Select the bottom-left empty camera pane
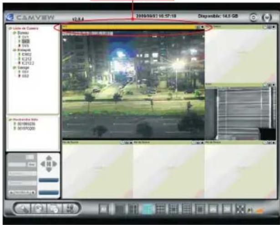Screen dimensions: 280x225 pyautogui.click(x=97, y=171)
